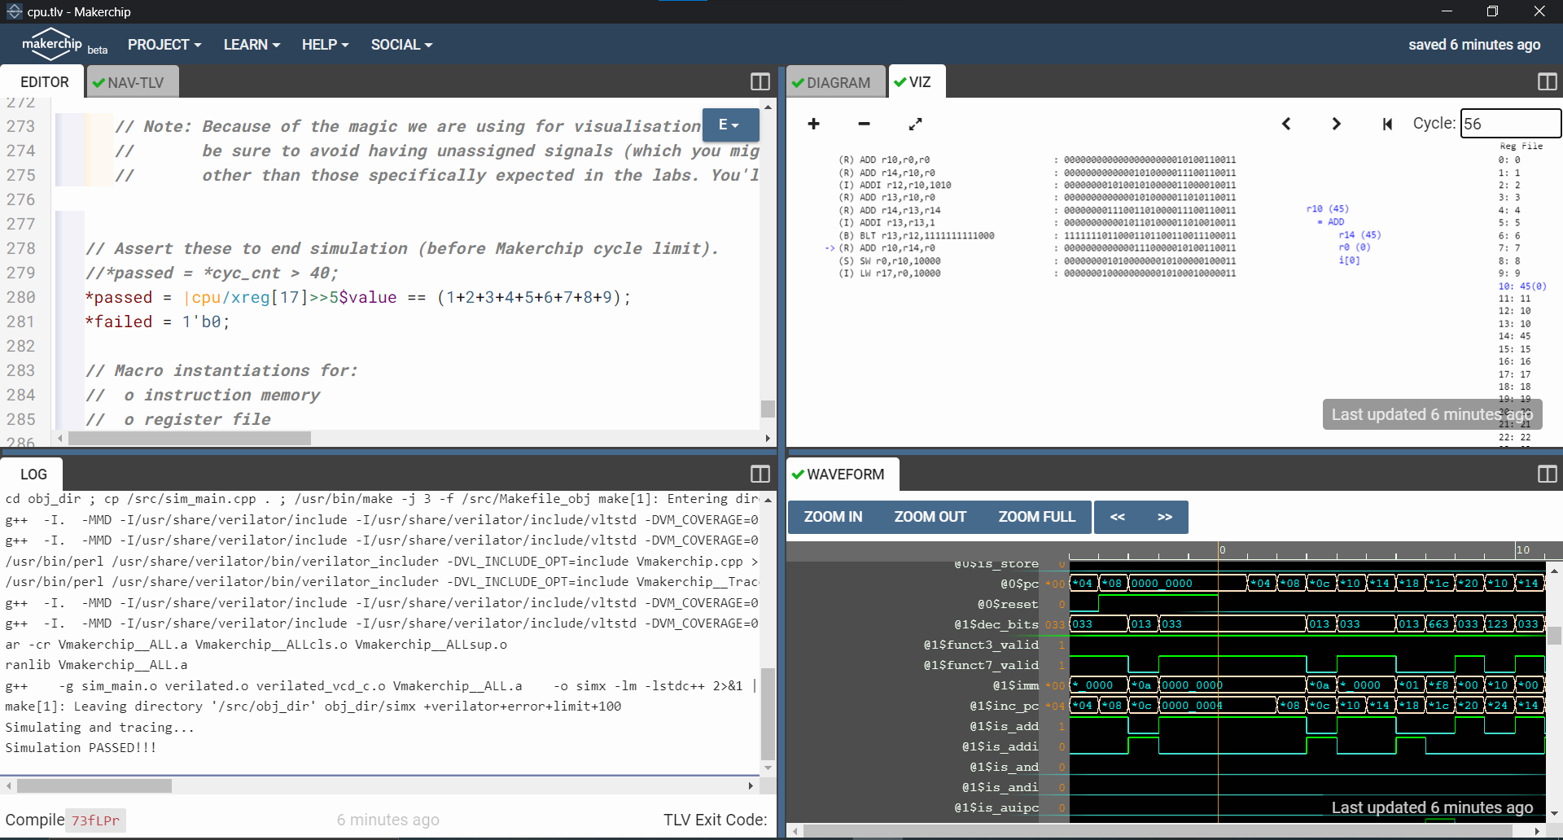Click BLT r13,r12 instruction in VIZ
This screenshot has height=840, width=1563.
point(917,235)
